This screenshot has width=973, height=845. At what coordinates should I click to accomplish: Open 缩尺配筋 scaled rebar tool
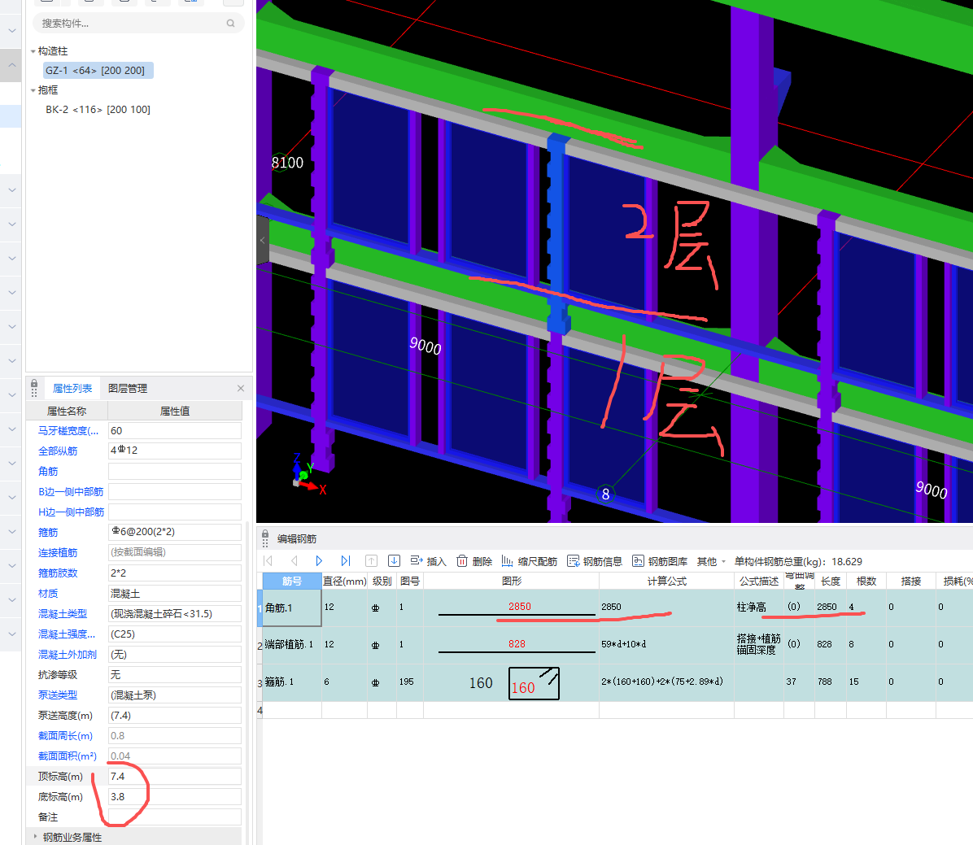(530, 561)
